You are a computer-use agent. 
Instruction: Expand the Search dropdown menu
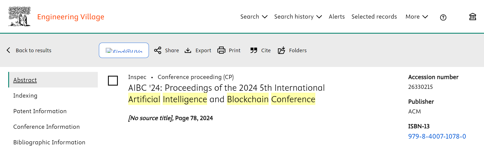click(254, 17)
